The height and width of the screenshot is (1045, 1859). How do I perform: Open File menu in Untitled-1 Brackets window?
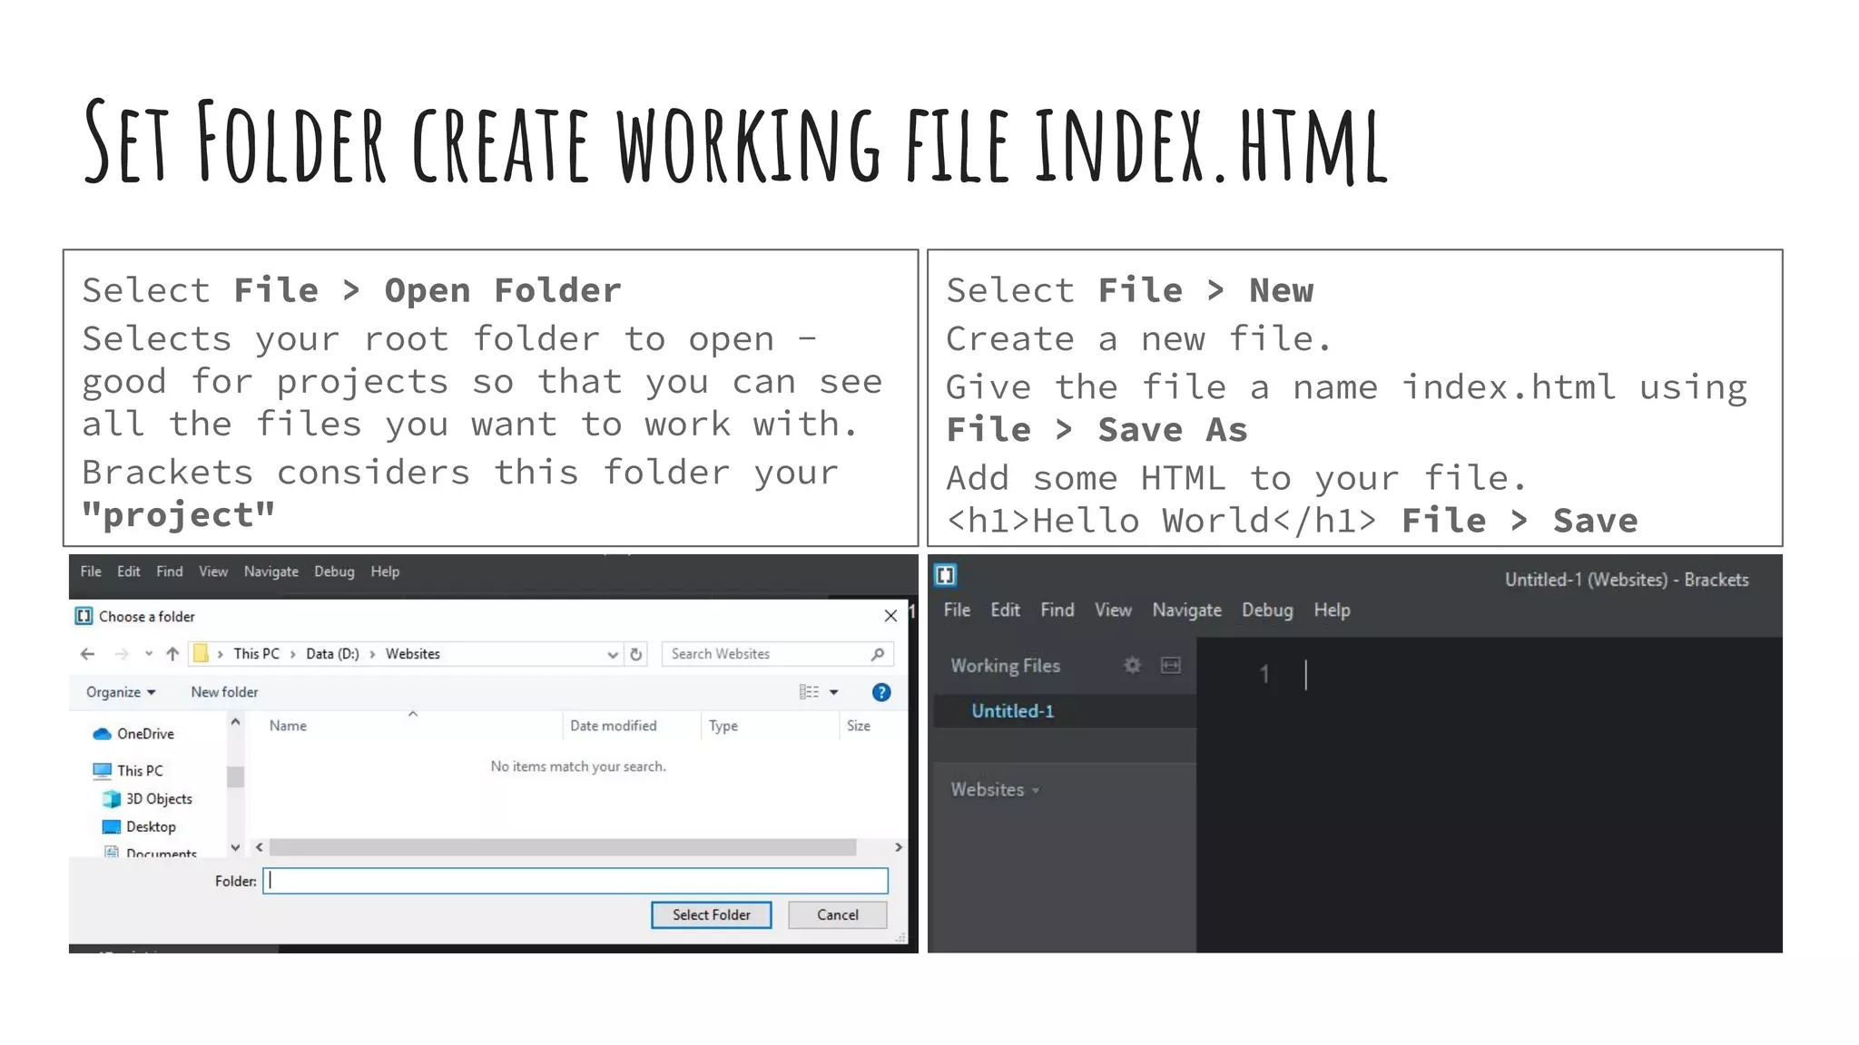coord(957,610)
